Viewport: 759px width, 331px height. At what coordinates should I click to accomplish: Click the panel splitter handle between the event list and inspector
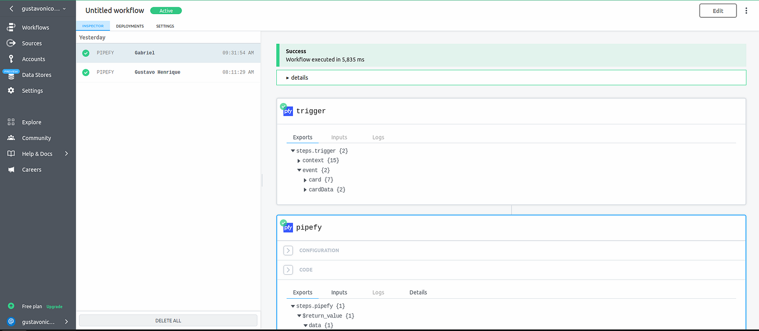[x=262, y=180]
